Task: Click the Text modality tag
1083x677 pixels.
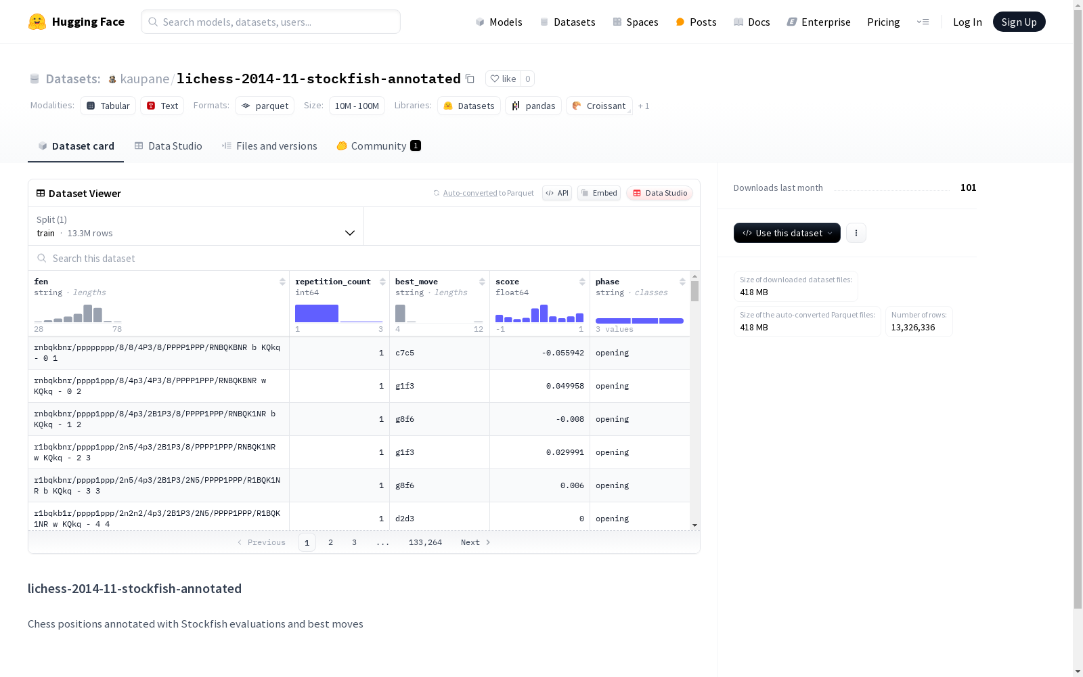Action: 162,106
